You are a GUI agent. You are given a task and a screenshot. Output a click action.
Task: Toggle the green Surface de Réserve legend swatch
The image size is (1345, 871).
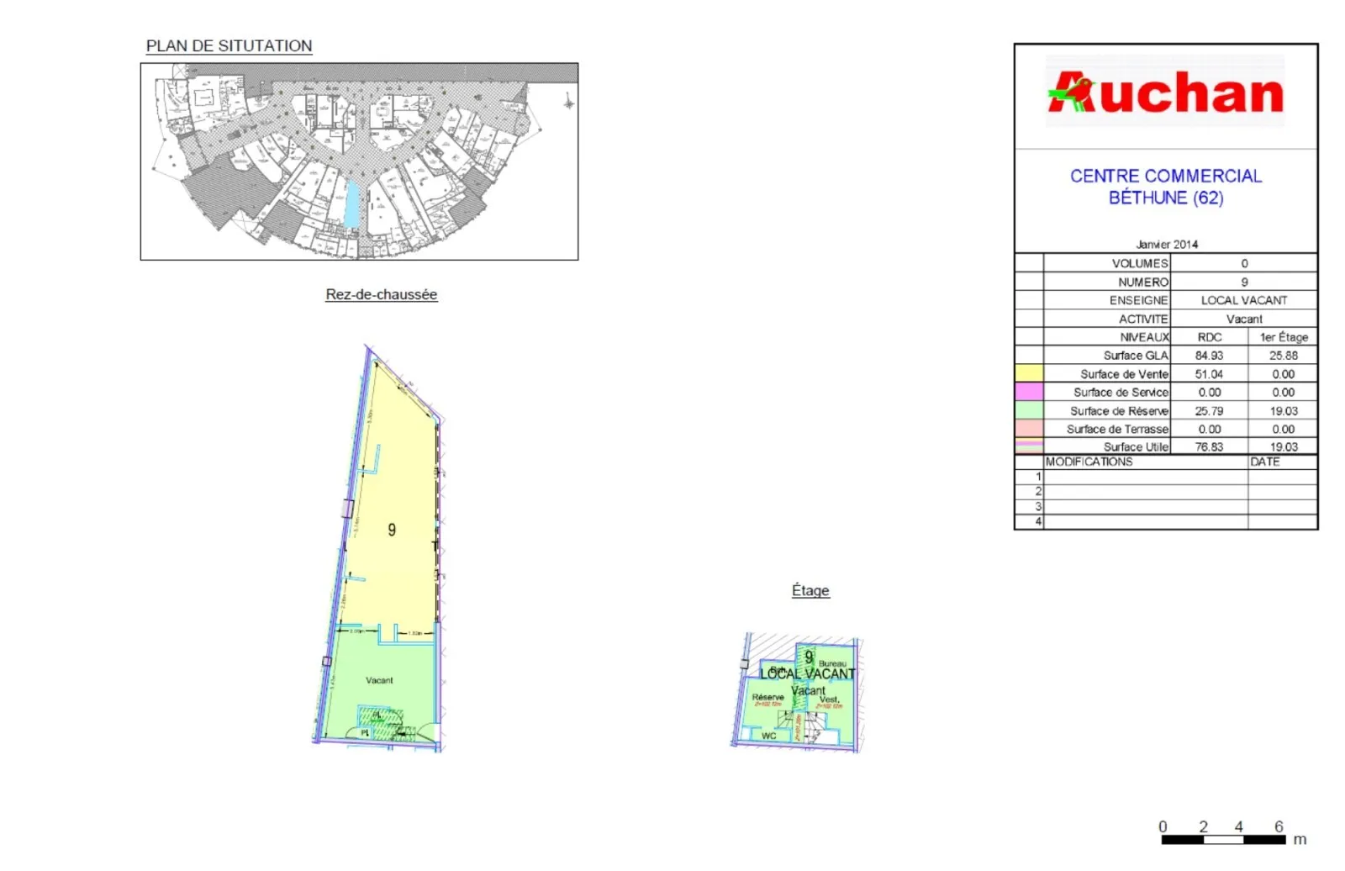pyautogui.click(x=1031, y=410)
